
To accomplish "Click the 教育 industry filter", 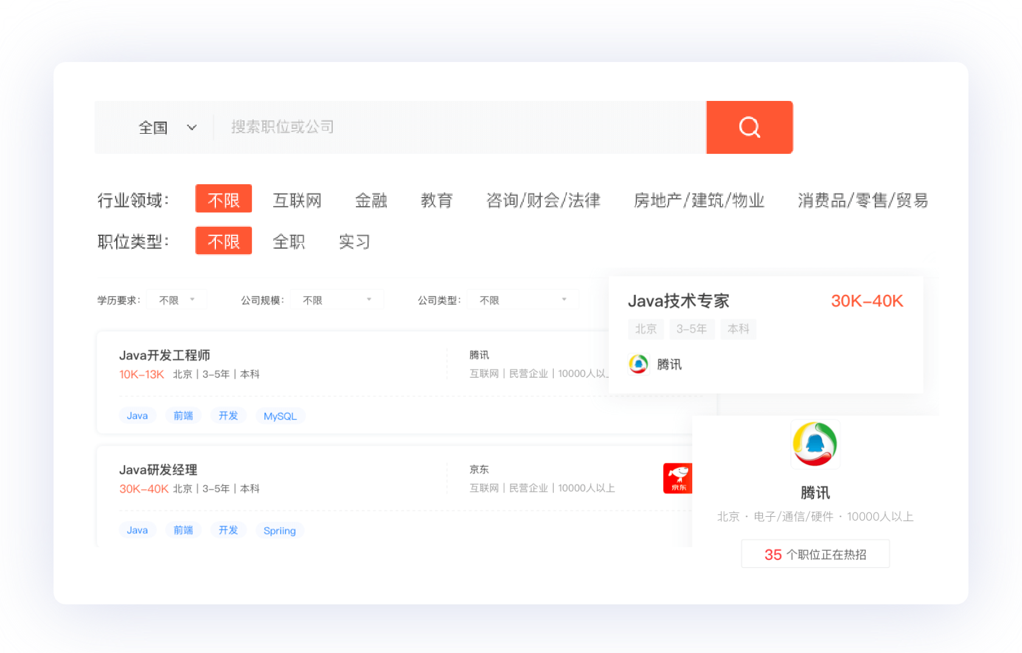I will tap(437, 200).
